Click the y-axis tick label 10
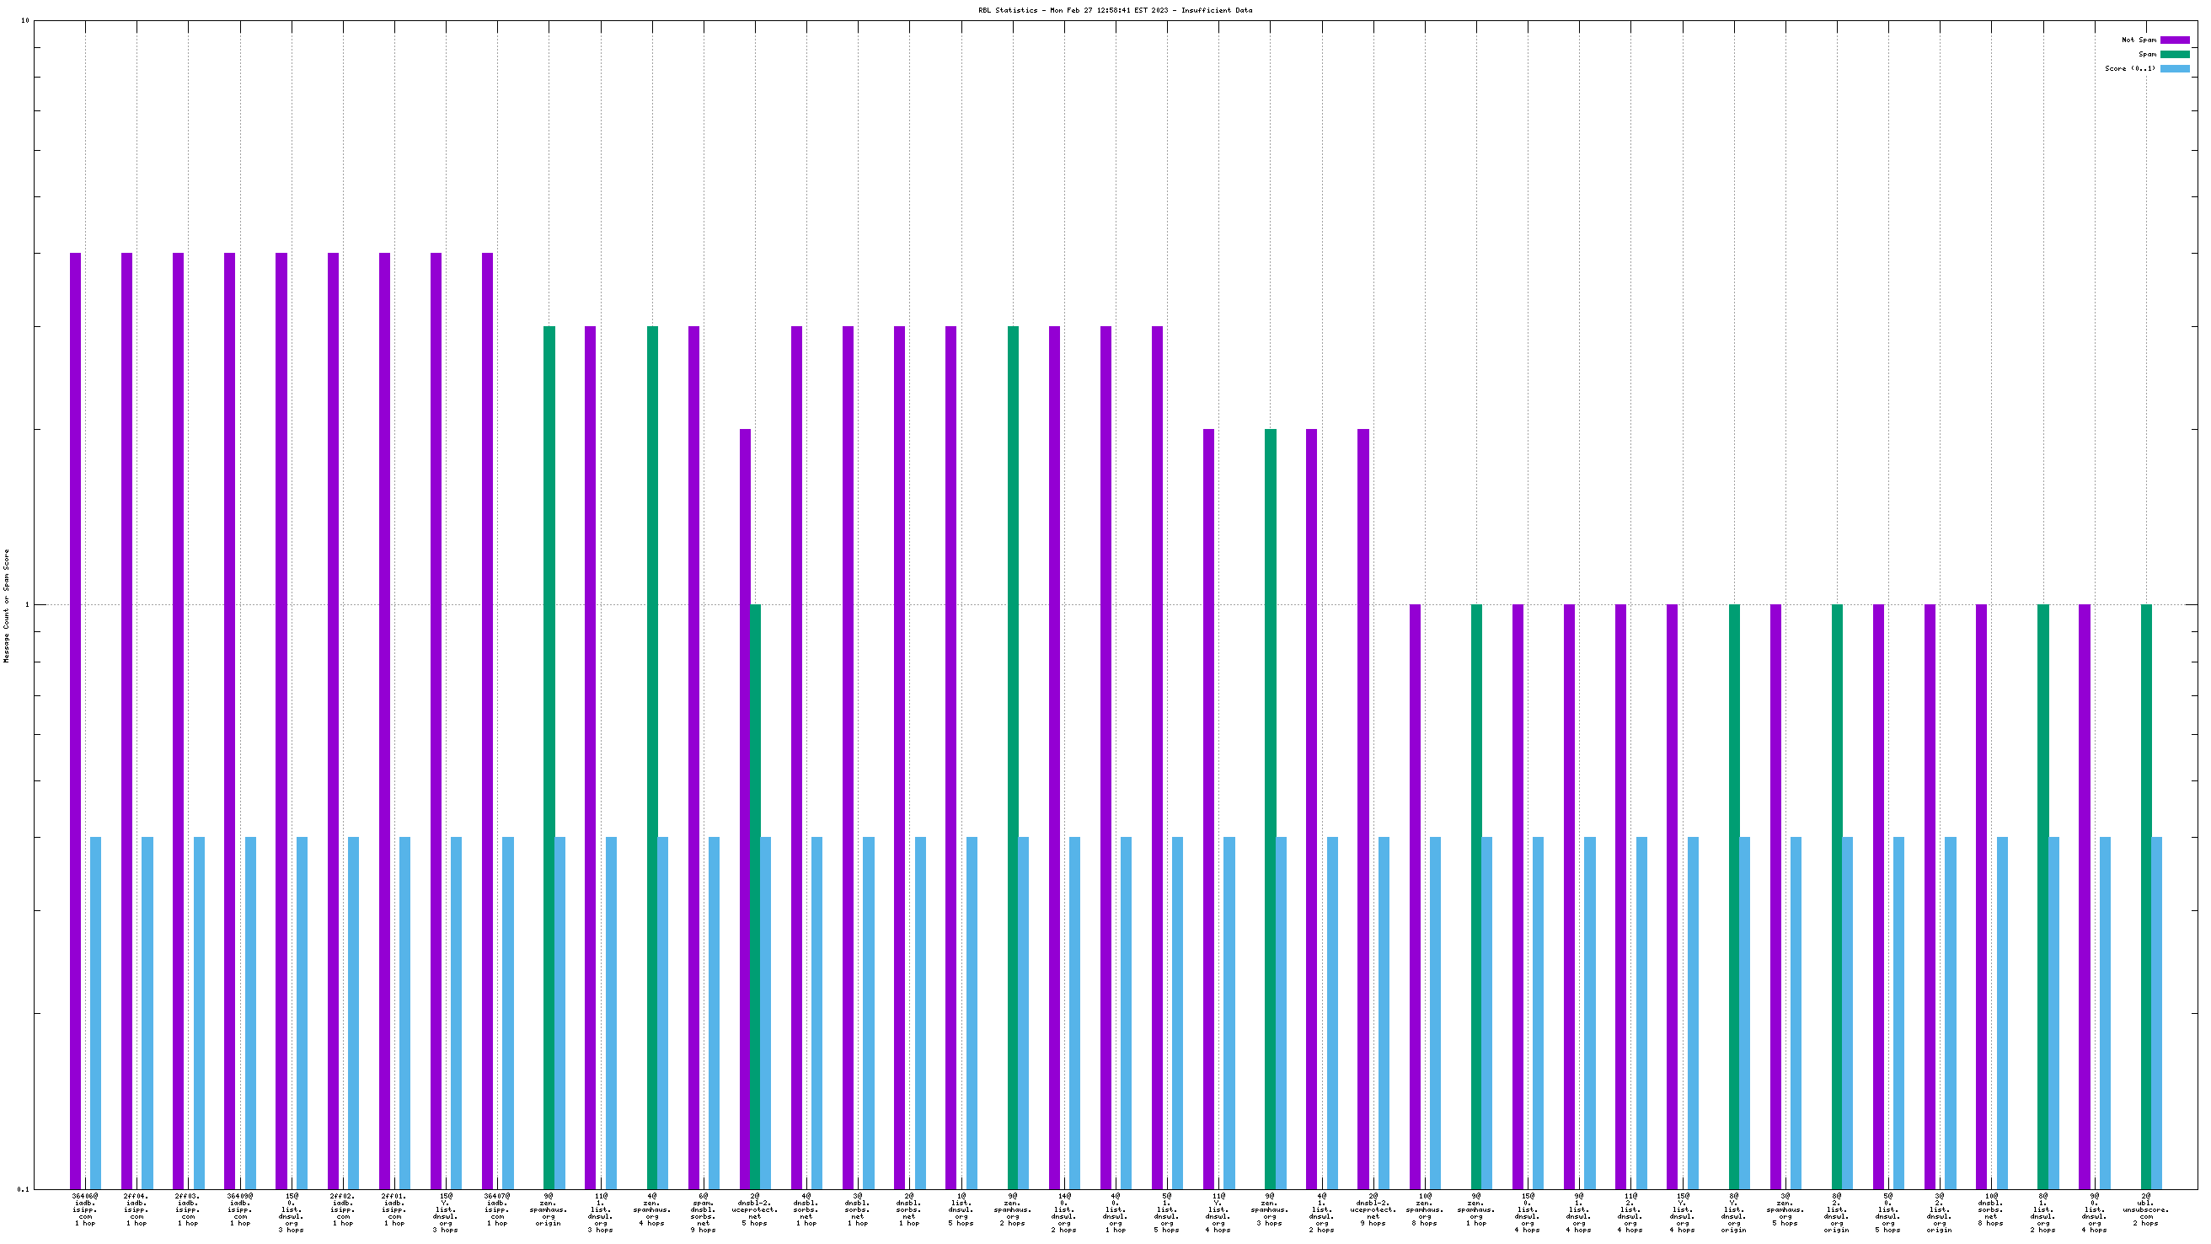Screen dimensions: 2211x1244 (25, 20)
